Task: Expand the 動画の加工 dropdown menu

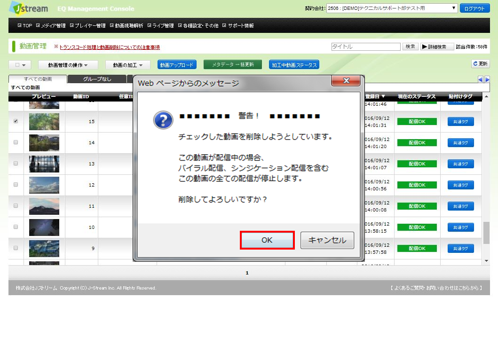Action: coord(127,65)
